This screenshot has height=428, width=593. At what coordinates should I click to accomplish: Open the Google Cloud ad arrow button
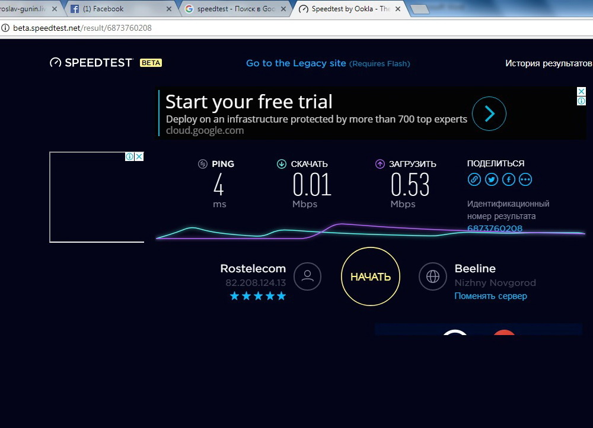[x=489, y=114]
